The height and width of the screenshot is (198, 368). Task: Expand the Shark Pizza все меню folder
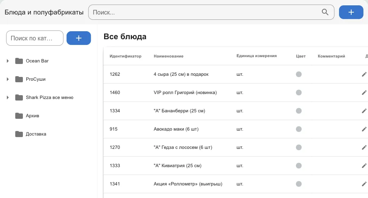pyautogui.click(x=8, y=97)
